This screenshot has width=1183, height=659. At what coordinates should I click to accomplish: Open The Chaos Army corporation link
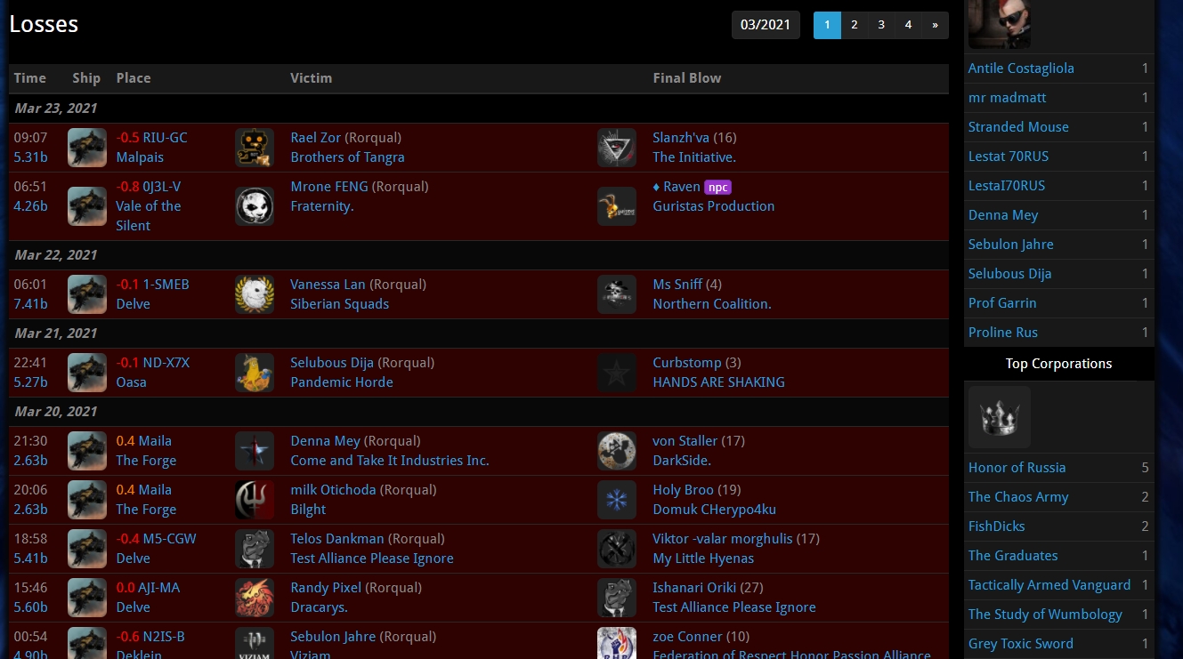point(1018,497)
